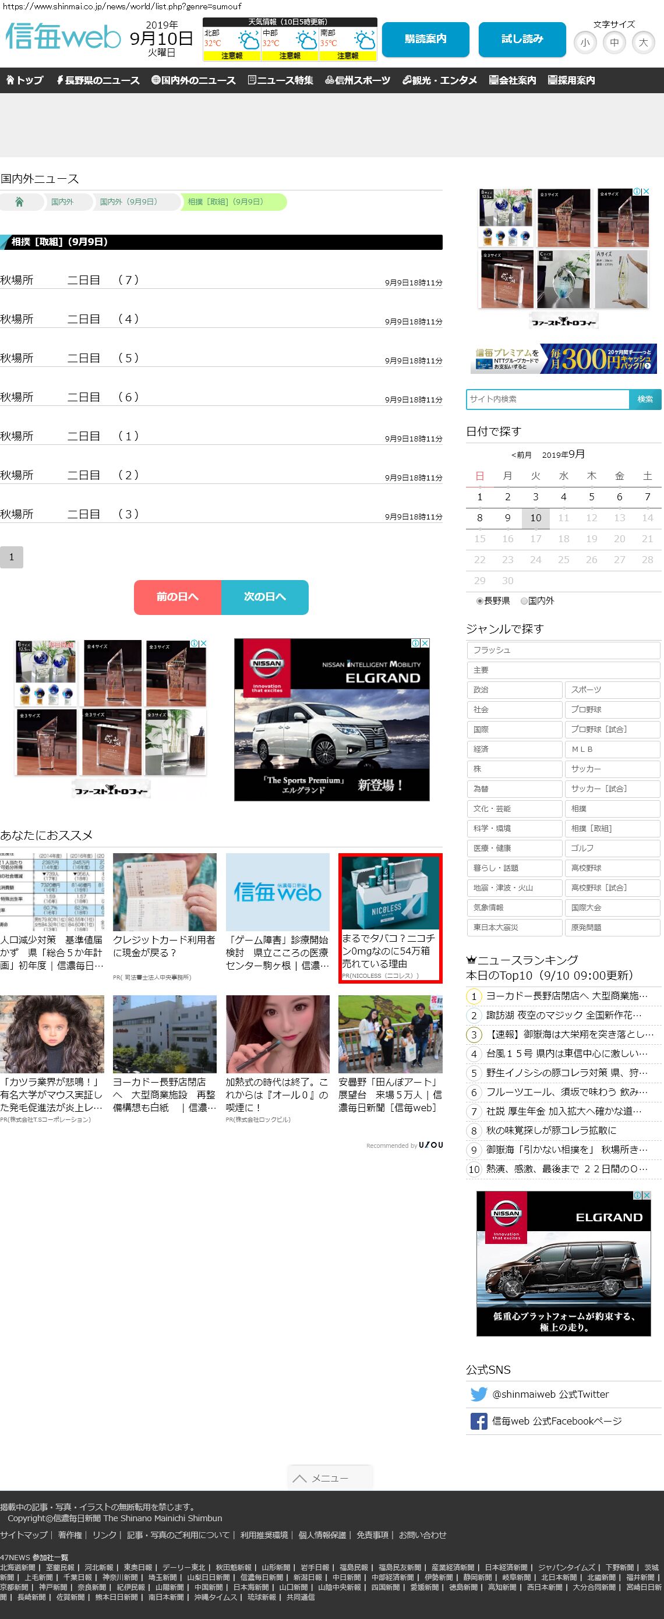This screenshot has height=1619, width=664.
Task: Click the 次の日へ button
Action: pos(264,596)
